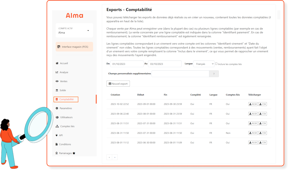Go to next page with » button
The width and height of the screenshot is (289, 171).
(x=115, y=157)
